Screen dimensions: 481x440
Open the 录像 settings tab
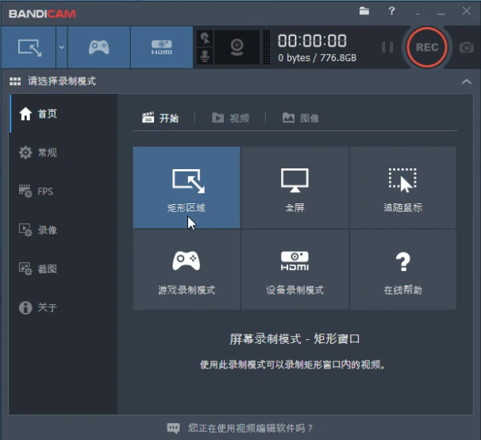63,230
